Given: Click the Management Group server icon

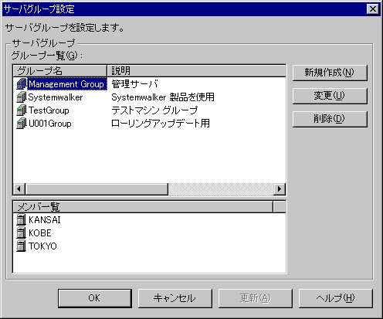Looking at the screenshot, I should pyautogui.click(x=22, y=84).
